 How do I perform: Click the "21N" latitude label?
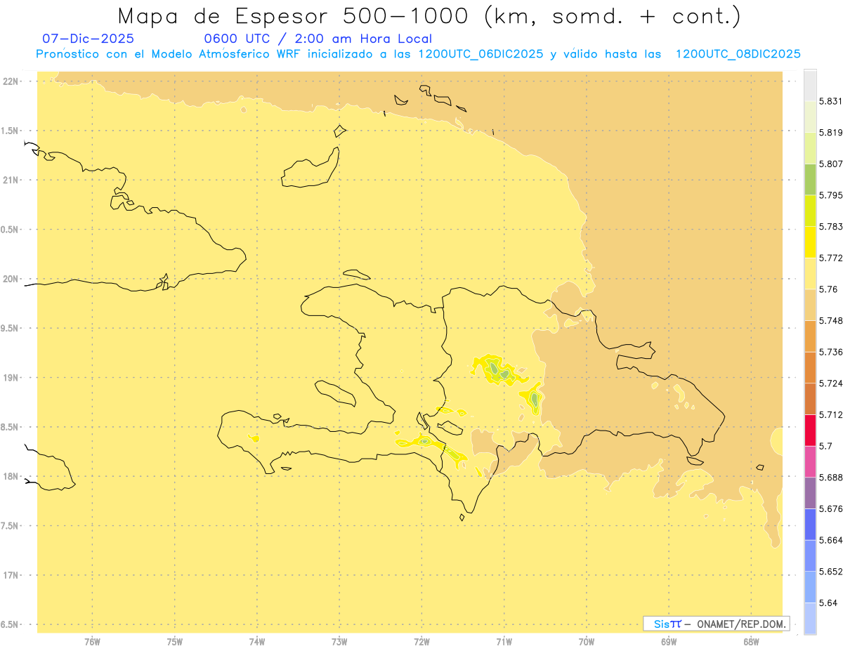click(x=11, y=180)
